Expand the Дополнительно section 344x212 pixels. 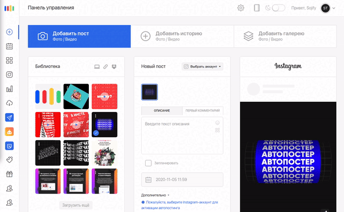[155, 195]
